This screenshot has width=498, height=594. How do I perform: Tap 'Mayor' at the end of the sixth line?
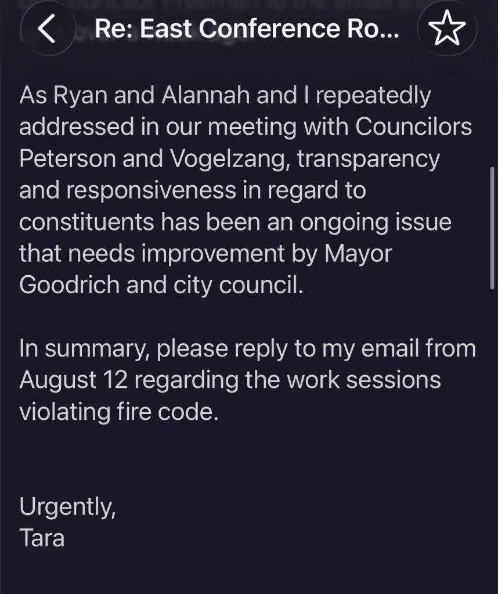tap(358, 253)
